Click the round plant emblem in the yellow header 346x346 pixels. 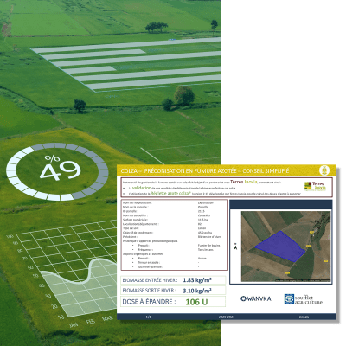click(324, 170)
